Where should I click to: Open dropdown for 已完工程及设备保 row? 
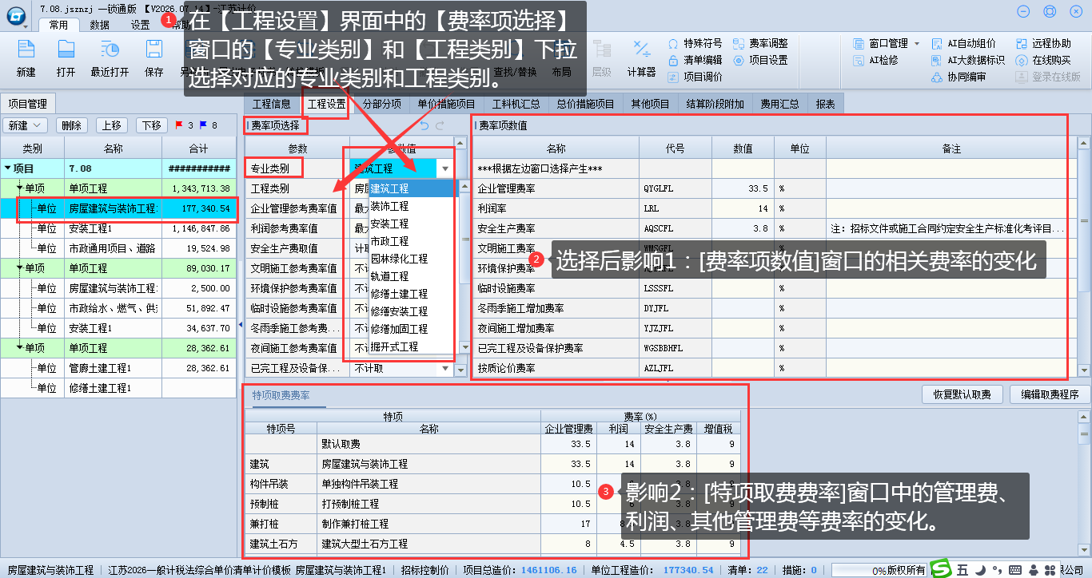pyautogui.click(x=445, y=369)
